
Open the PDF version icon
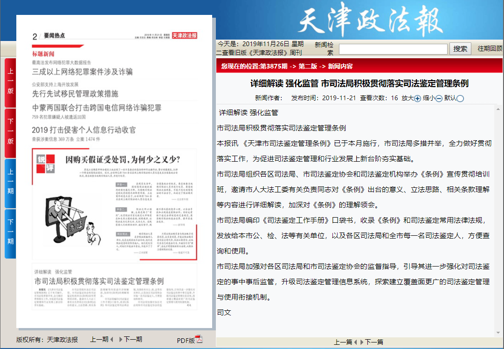coord(199,339)
